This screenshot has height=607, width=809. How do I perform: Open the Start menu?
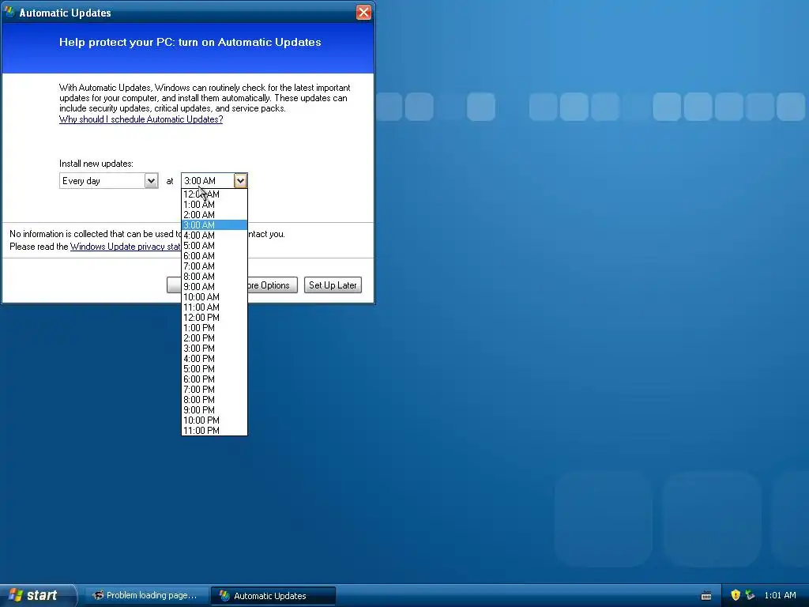coord(37,595)
